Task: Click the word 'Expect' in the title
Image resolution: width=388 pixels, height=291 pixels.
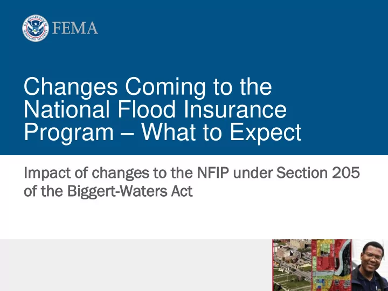Action: coord(266,133)
